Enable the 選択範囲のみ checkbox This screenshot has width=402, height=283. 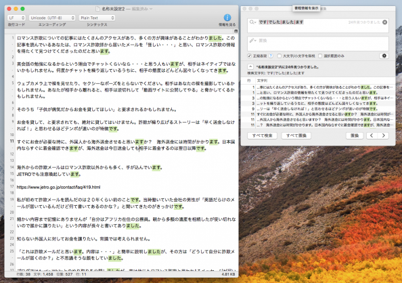pyautogui.click(x=320, y=56)
